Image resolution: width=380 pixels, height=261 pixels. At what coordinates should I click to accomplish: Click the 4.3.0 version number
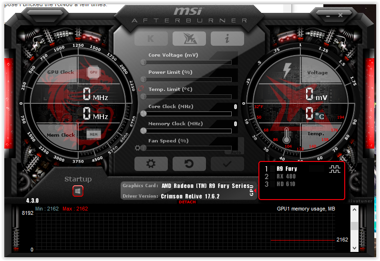click(x=32, y=201)
